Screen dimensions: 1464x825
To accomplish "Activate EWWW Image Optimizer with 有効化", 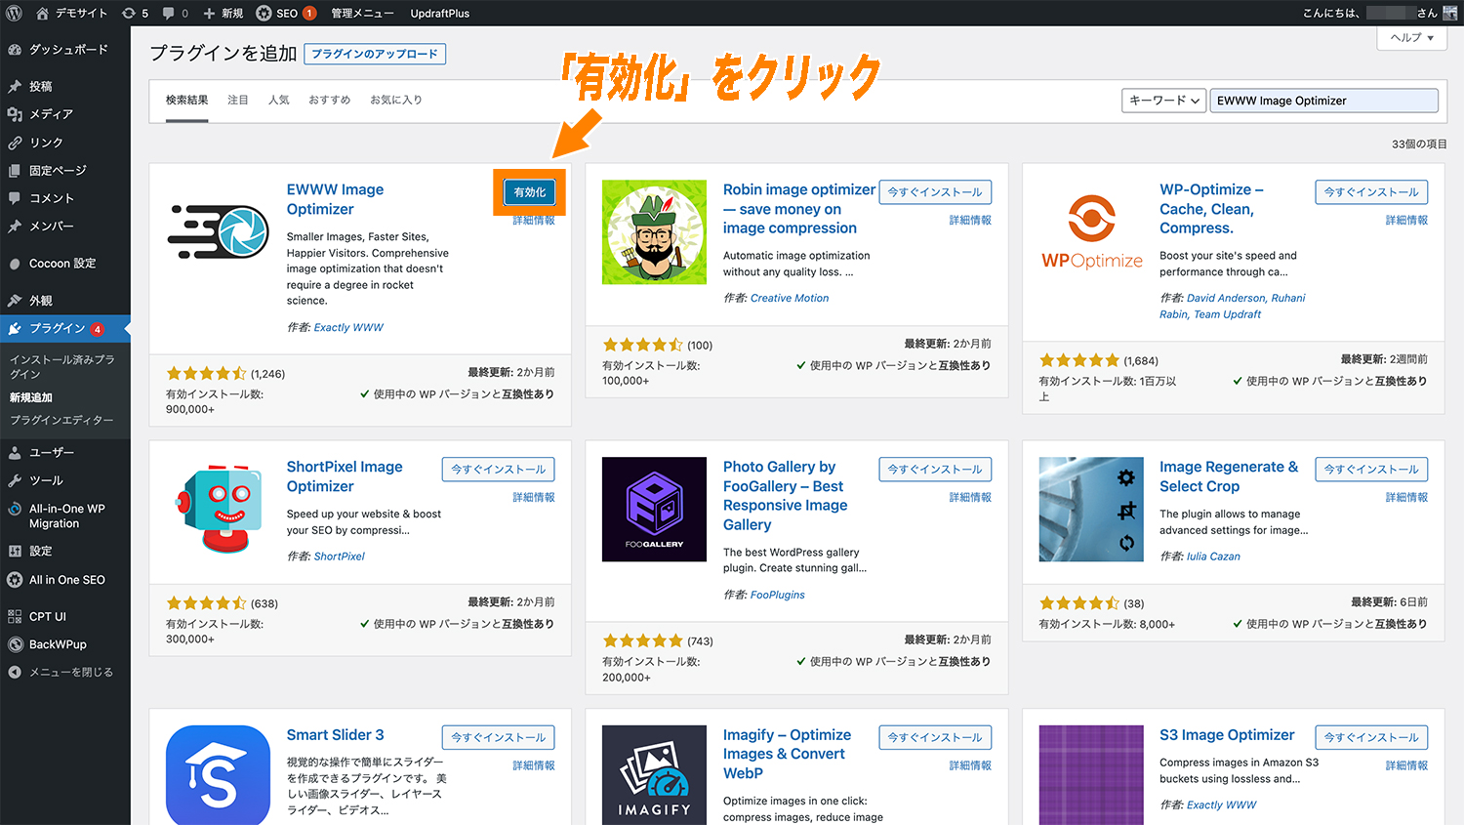I will 529,192.
